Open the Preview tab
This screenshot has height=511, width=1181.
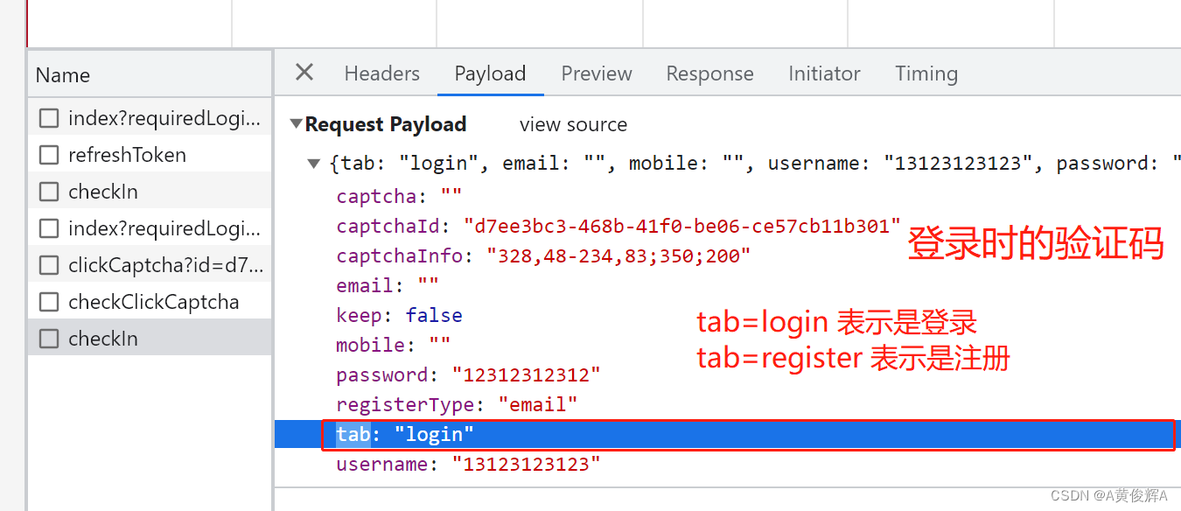coord(596,73)
